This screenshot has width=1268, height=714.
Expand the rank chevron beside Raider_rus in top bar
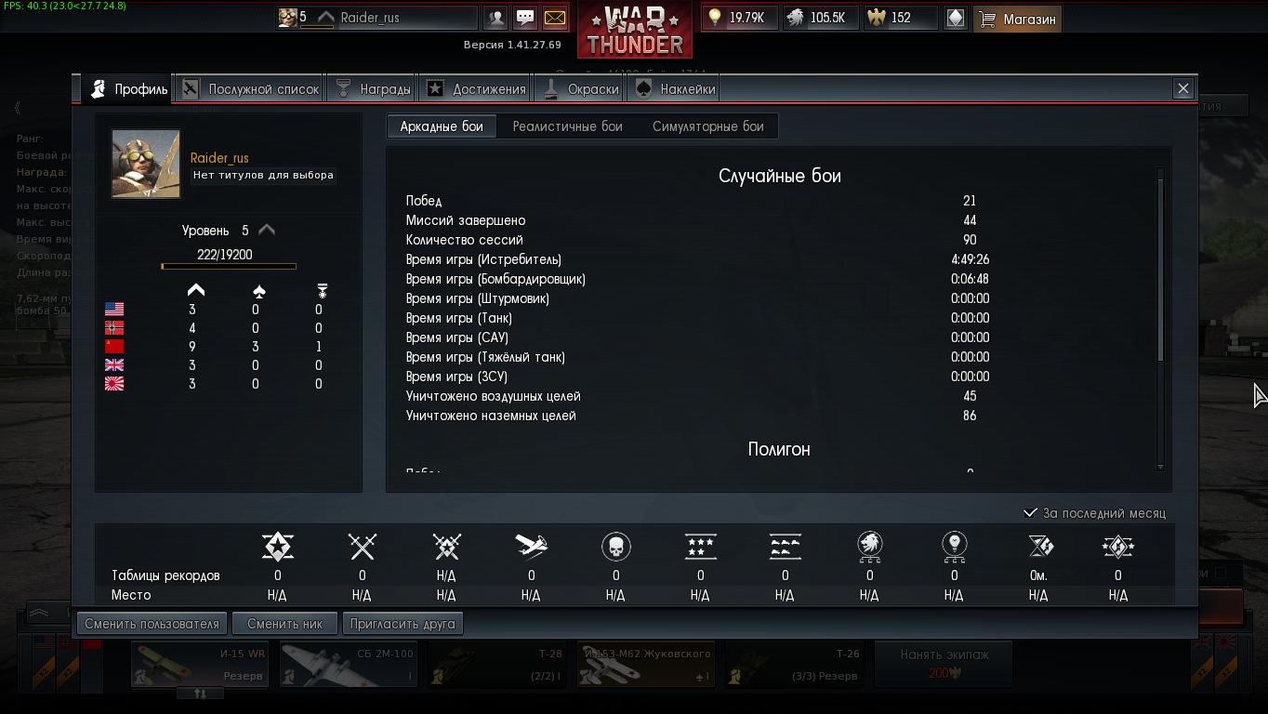[325, 18]
